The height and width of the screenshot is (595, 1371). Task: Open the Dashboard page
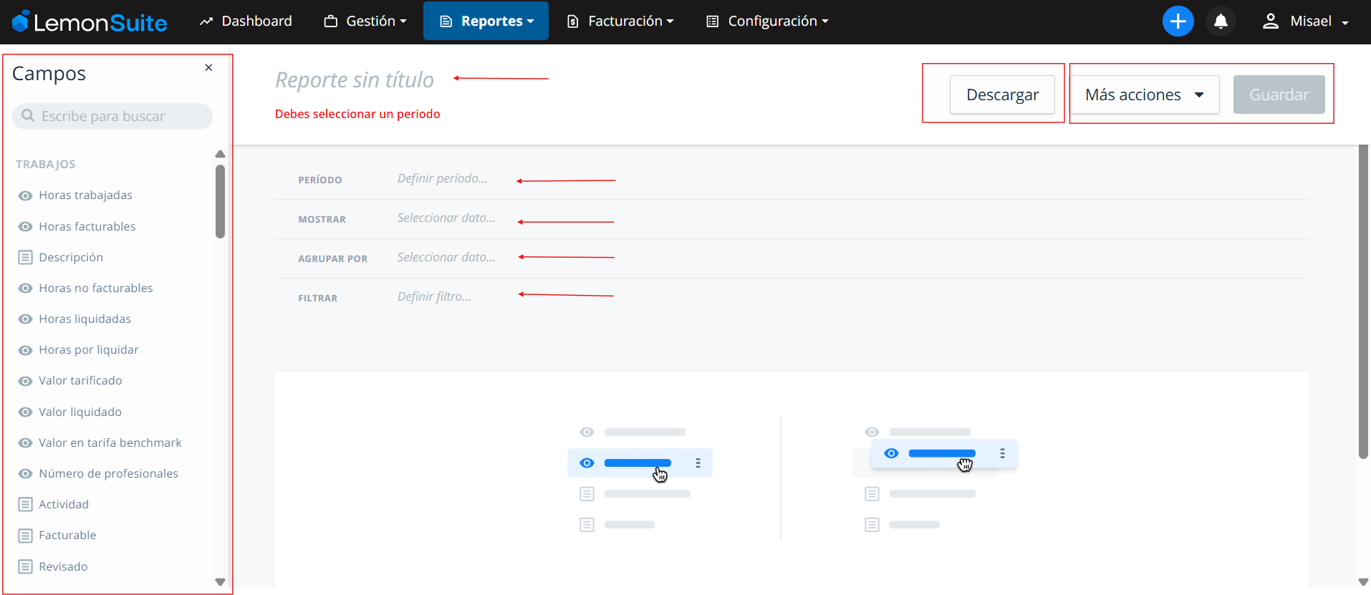click(246, 21)
